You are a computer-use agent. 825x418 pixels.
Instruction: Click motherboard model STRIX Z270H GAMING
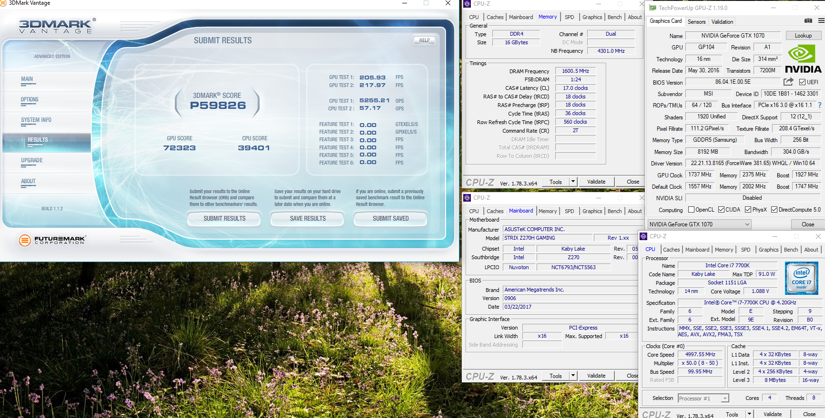(548, 238)
